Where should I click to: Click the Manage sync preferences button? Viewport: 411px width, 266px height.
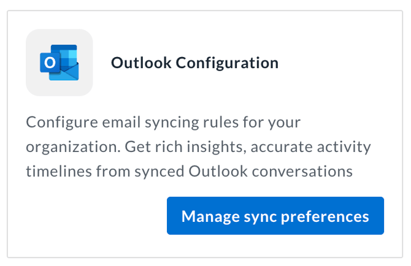point(275,216)
